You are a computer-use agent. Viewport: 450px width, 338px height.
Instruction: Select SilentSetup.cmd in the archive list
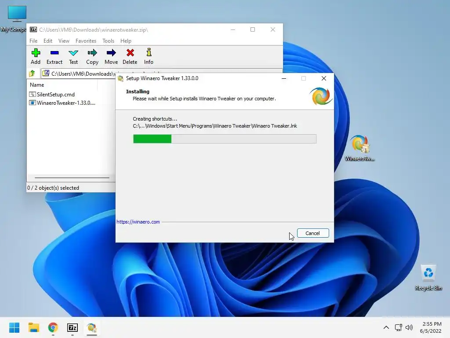coord(52,94)
